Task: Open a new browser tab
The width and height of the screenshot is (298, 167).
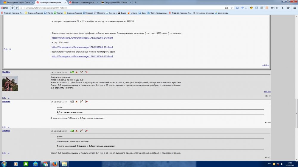Action: (x=136, y=2)
